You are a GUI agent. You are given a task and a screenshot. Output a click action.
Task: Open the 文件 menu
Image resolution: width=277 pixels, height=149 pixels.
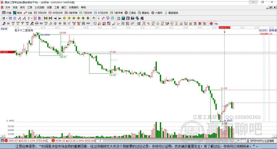click(x=8, y=7)
